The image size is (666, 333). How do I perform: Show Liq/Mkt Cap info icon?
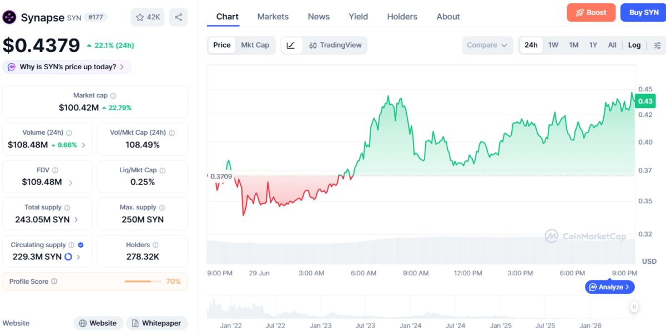point(162,171)
